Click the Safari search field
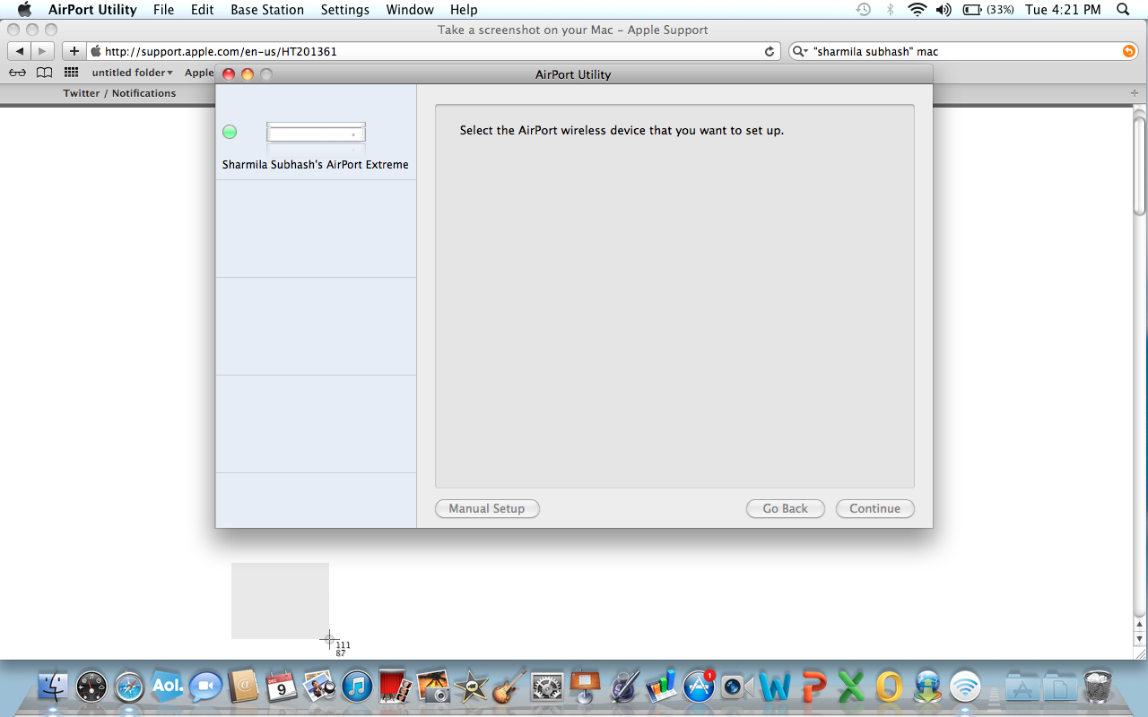Viewport: 1148px width, 717px height. 961,51
